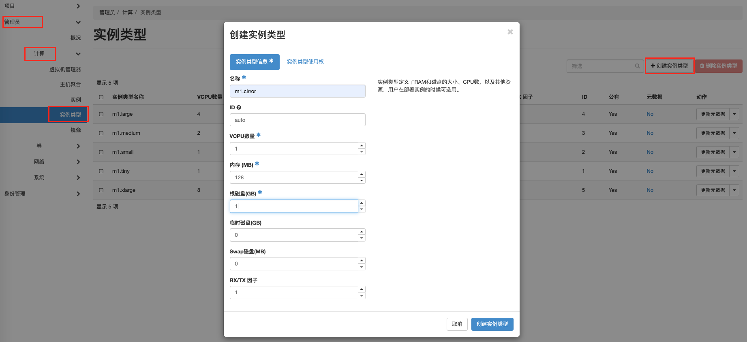The image size is (747, 342).
Task: Open 概况 in the sidebar
Action: point(75,38)
